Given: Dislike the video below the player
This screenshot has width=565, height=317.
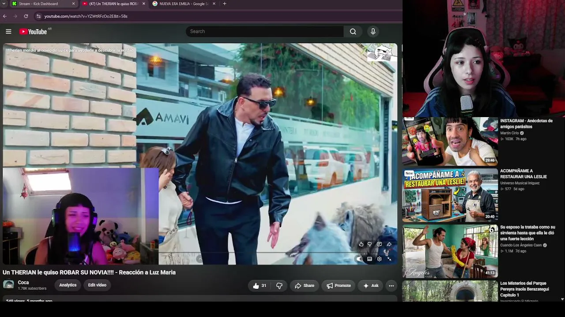Looking at the screenshot, I should pyautogui.click(x=279, y=286).
